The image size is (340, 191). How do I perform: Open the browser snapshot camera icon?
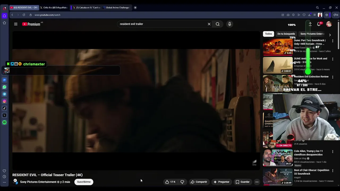[288, 15]
